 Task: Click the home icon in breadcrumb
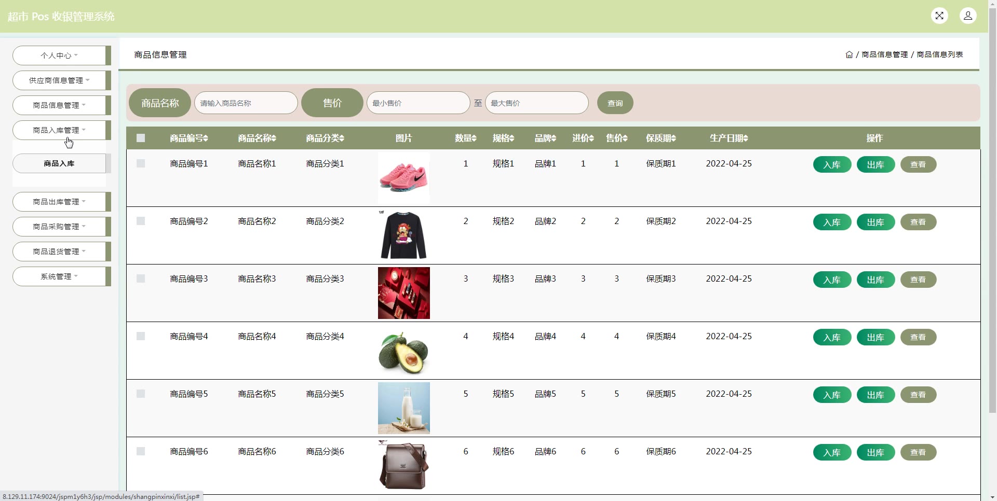coord(849,54)
